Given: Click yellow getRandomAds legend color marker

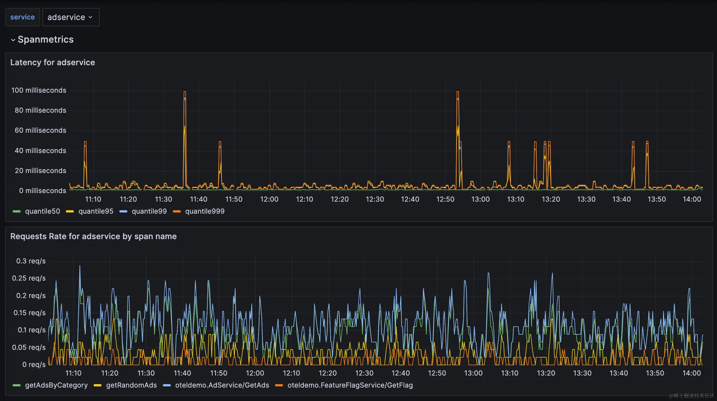Looking at the screenshot, I should coord(98,385).
